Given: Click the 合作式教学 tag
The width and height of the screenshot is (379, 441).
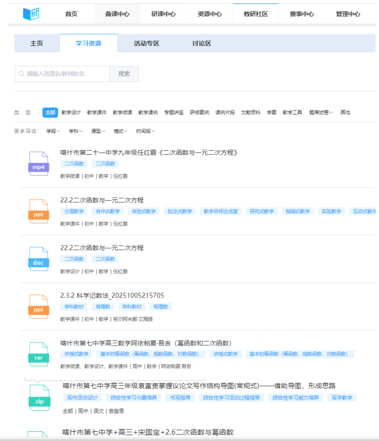Looking at the screenshot, I should pyautogui.click(x=108, y=211).
